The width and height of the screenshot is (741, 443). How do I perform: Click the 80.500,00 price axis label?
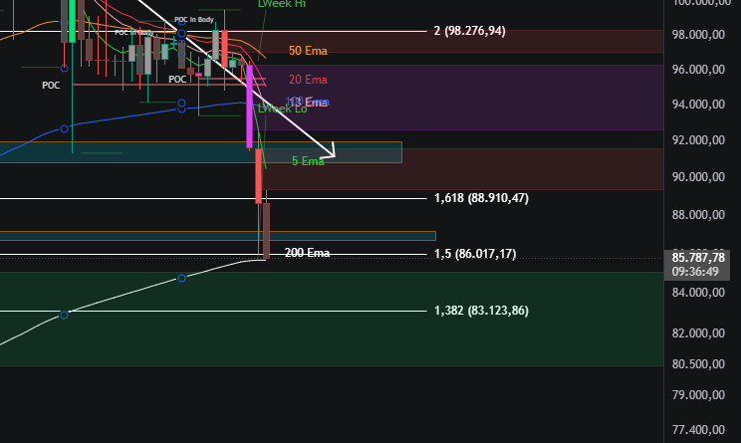tap(698, 364)
